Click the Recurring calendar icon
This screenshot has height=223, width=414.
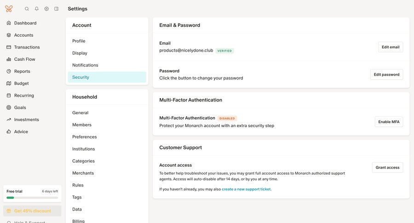pos(9,95)
